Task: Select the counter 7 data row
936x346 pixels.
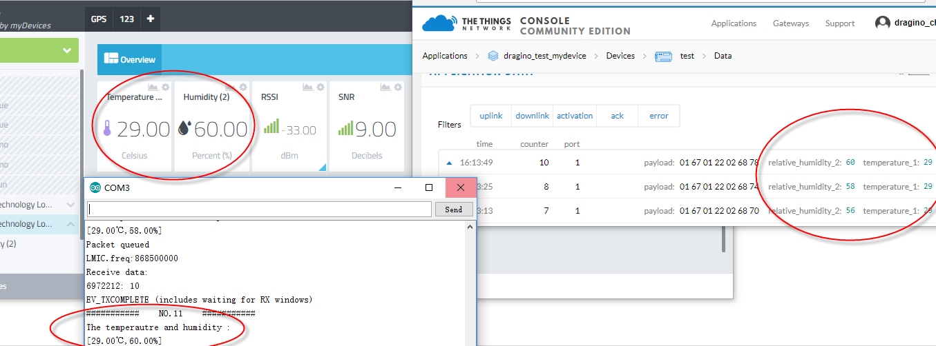Action: click(x=687, y=210)
